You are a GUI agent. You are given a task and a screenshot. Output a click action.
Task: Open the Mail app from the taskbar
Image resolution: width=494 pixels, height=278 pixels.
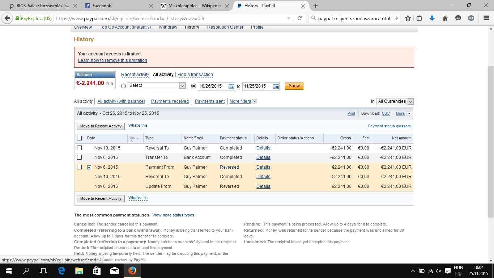(114, 270)
